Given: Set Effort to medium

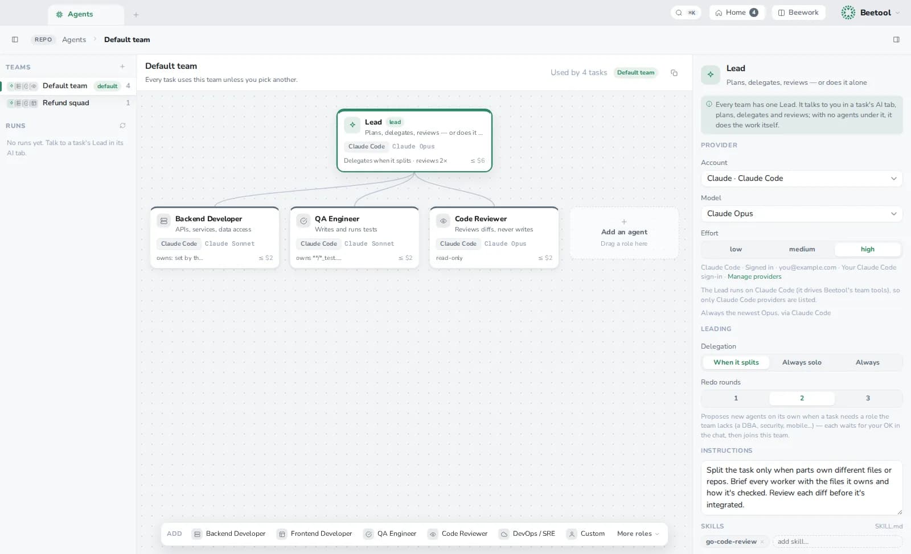Looking at the screenshot, I should (x=802, y=249).
